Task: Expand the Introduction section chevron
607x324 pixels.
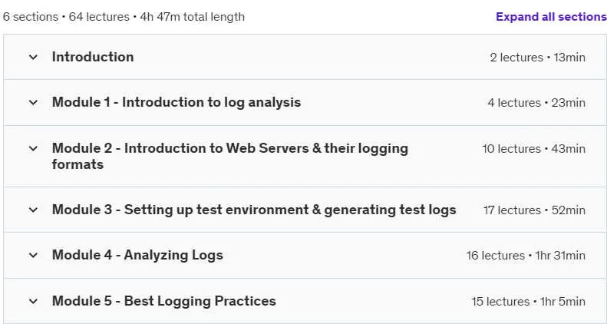Action: (x=33, y=58)
